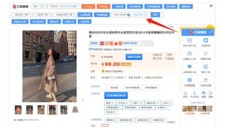The width and height of the screenshot is (229, 127).
Task: Click the second orange 淘 search icon
Action: click(107, 43)
